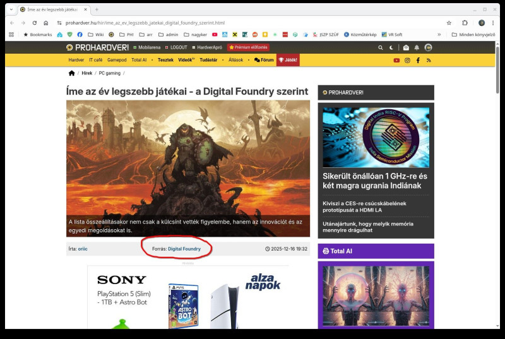Open the admin bookmarks folder

[x=168, y=35]
